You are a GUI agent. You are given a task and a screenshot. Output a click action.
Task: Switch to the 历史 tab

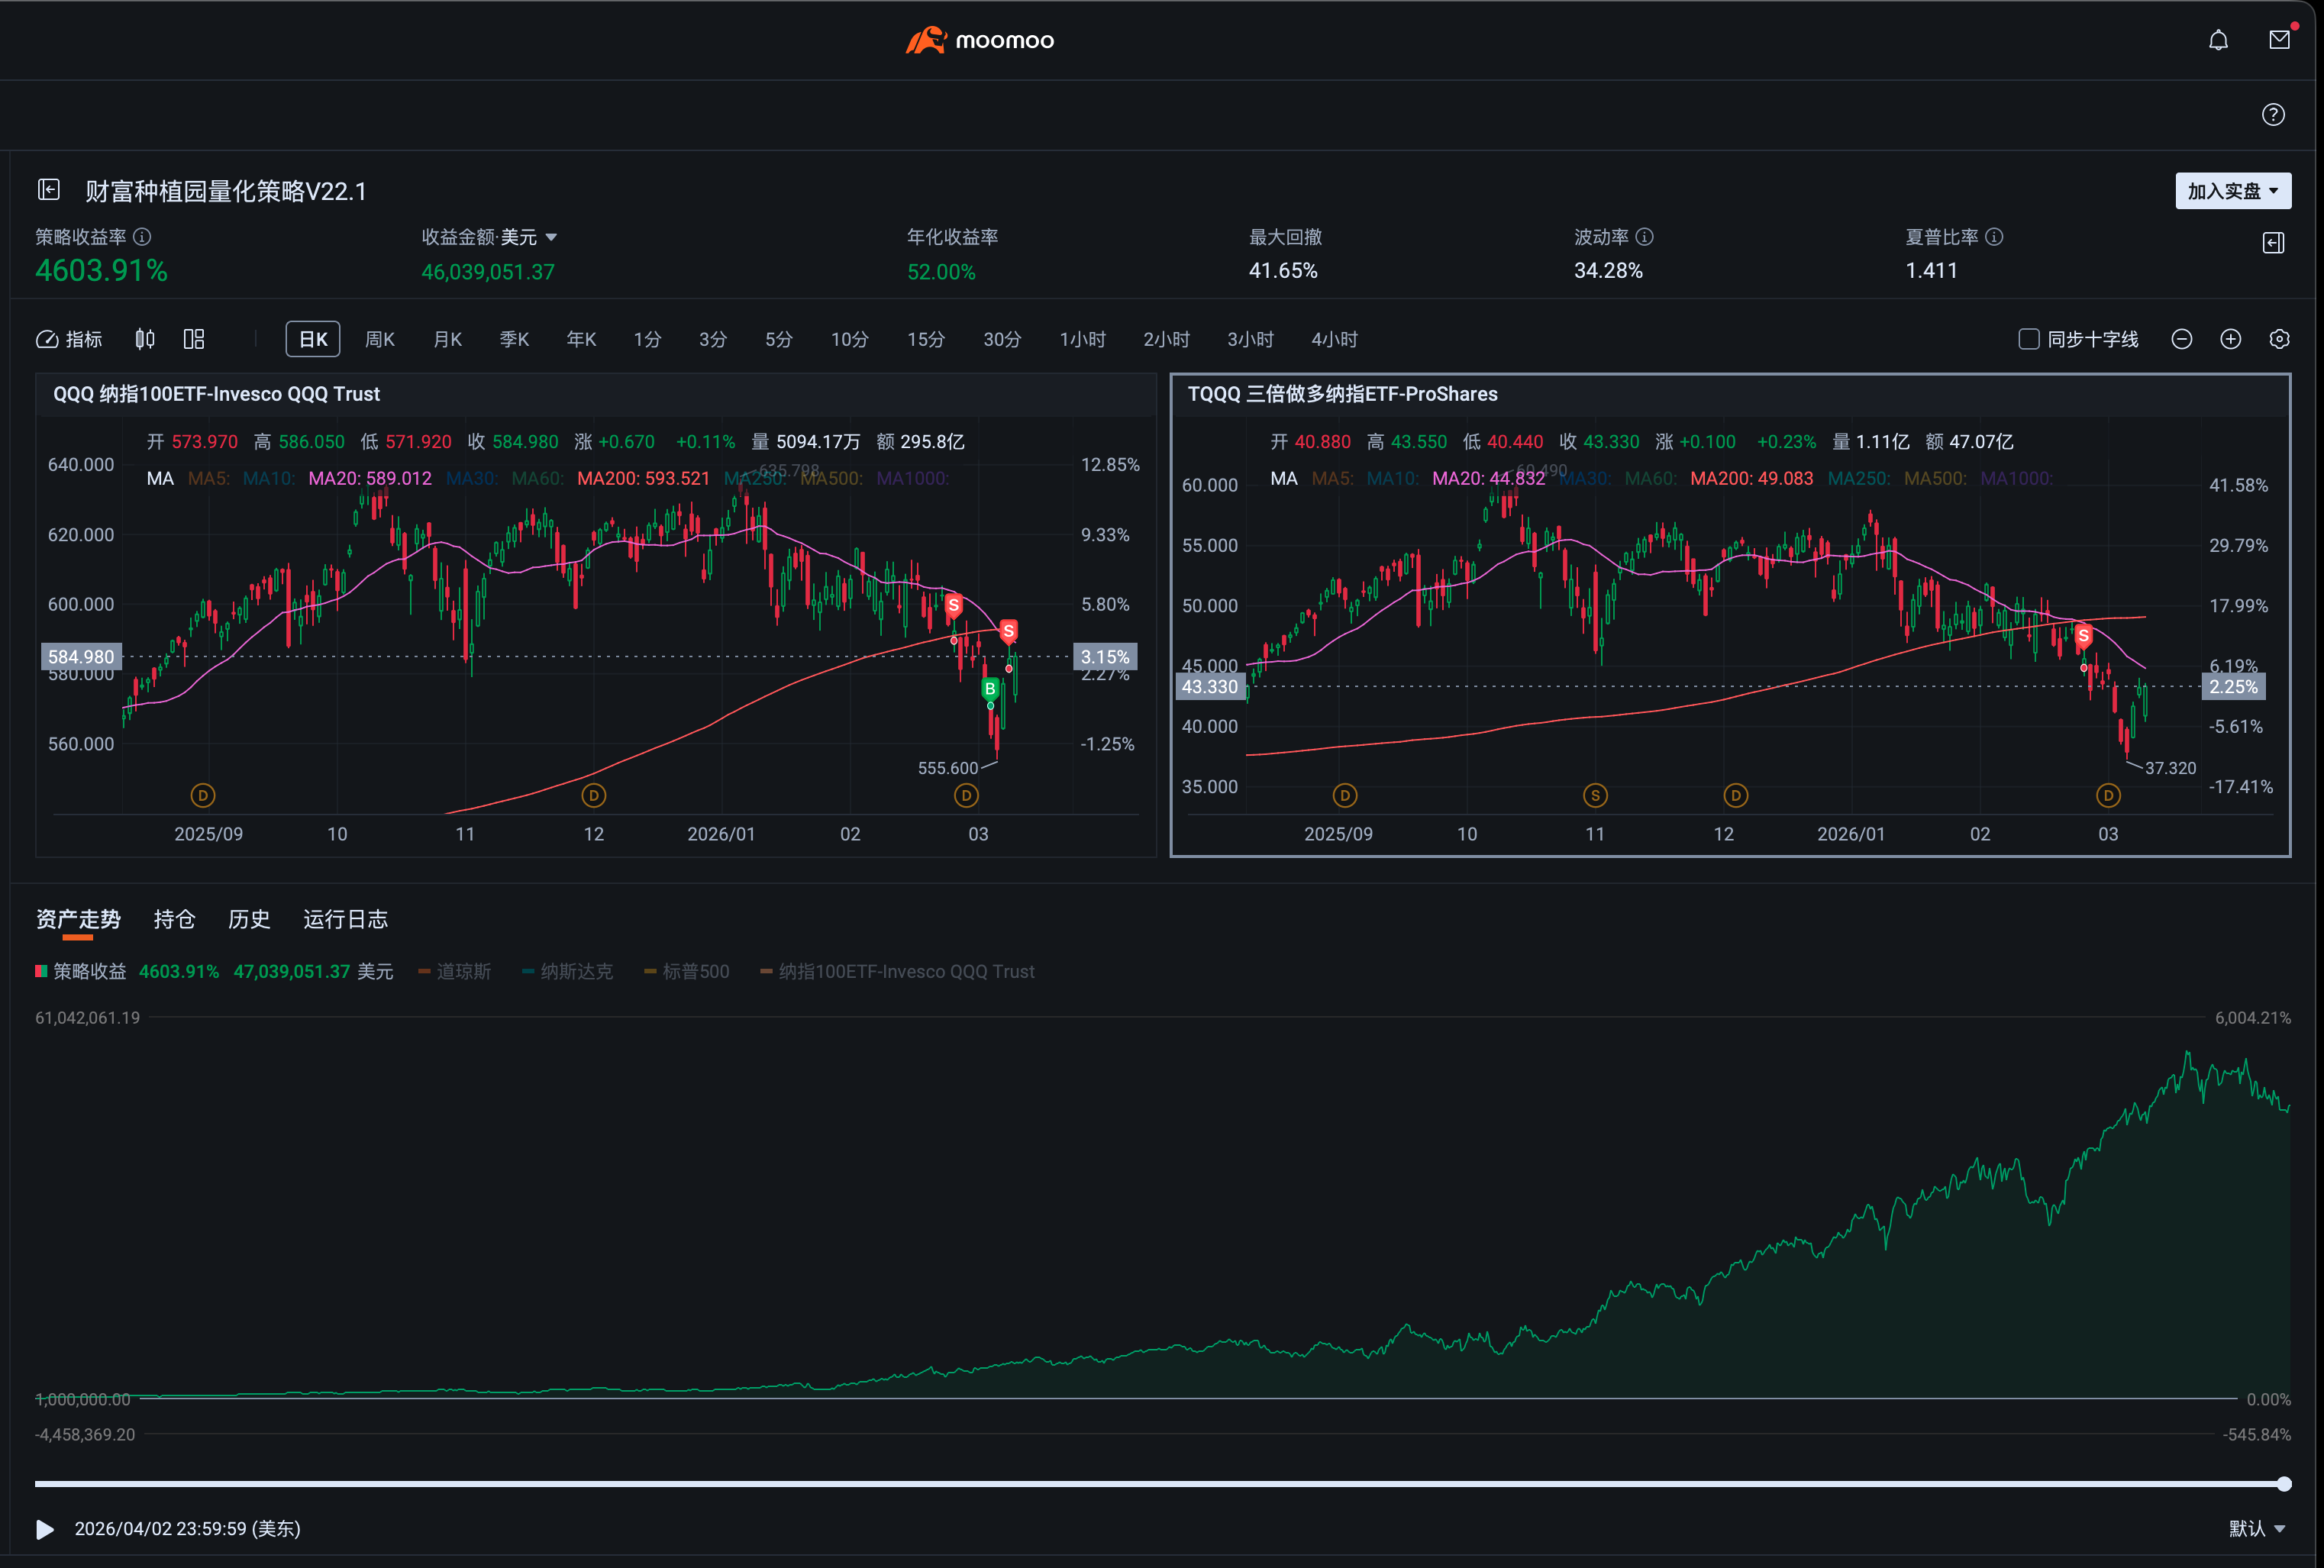pyautogui.click(x=249, y=920)
